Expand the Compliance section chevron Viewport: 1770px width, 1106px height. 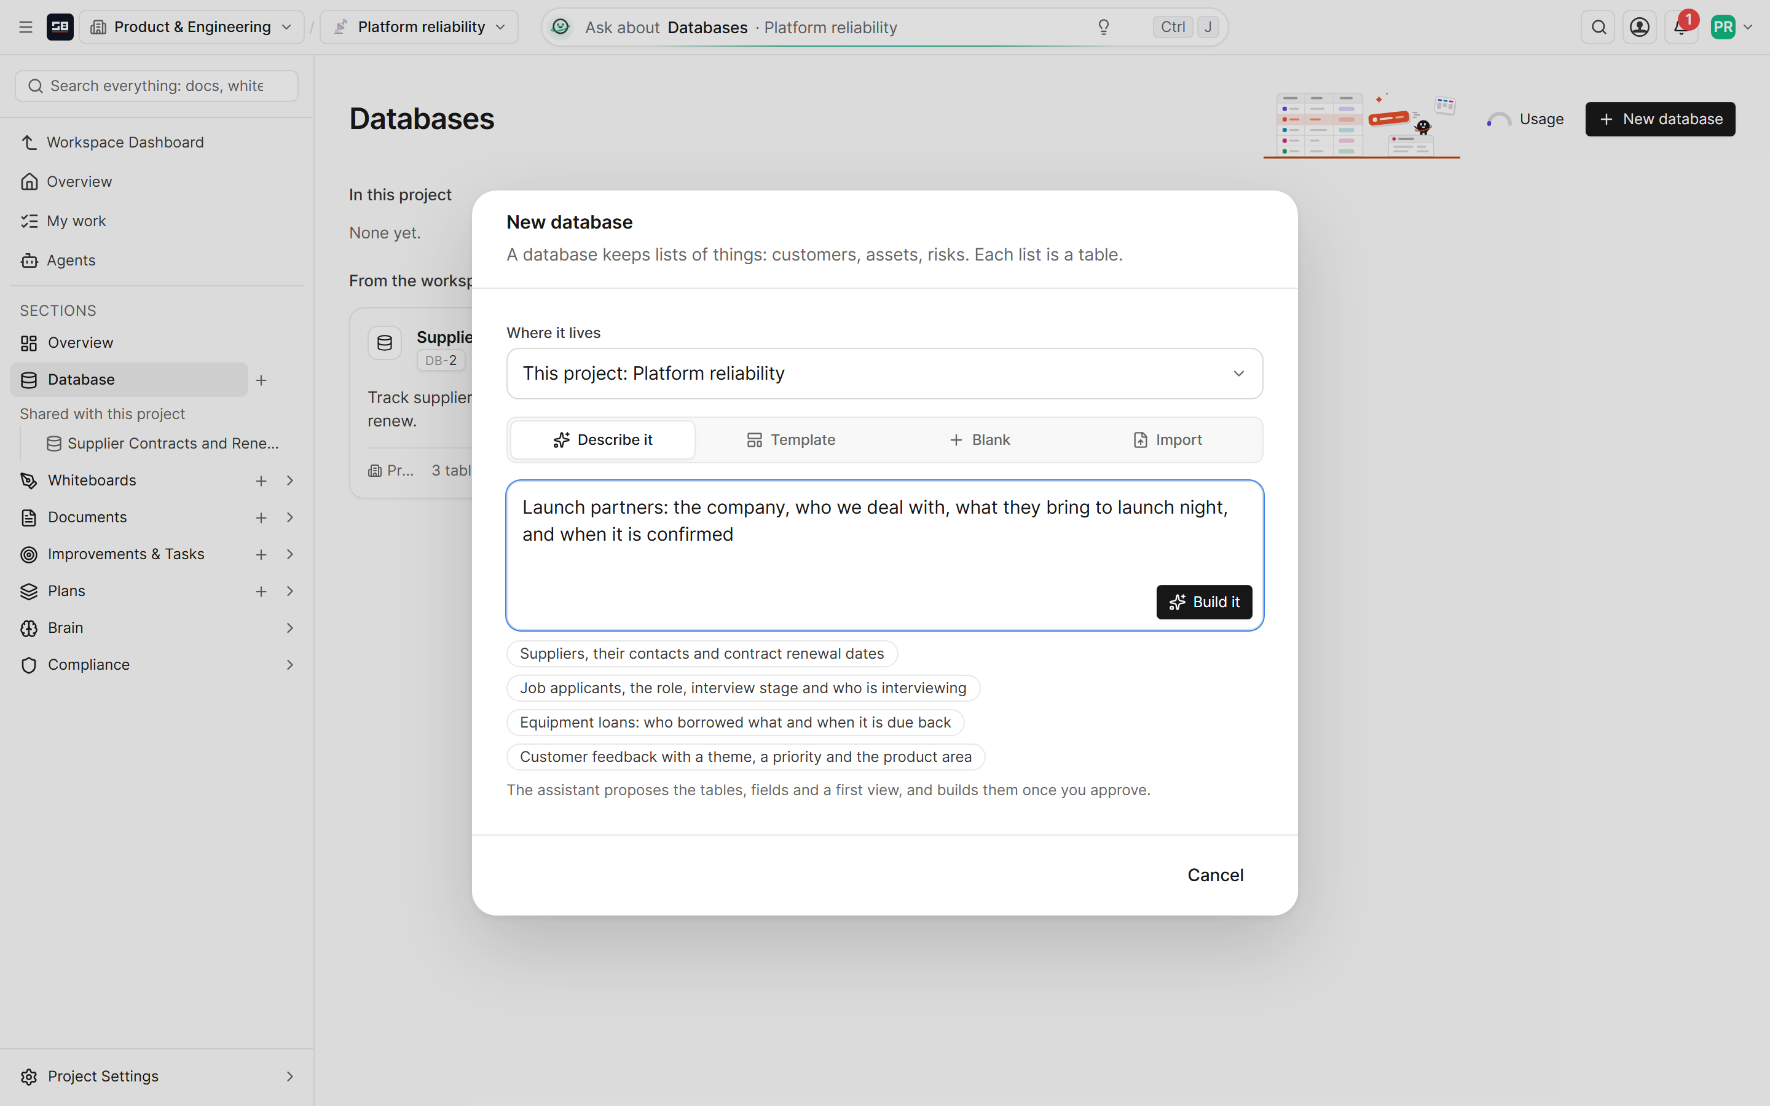pyautogui.click(x=289, y=665)
